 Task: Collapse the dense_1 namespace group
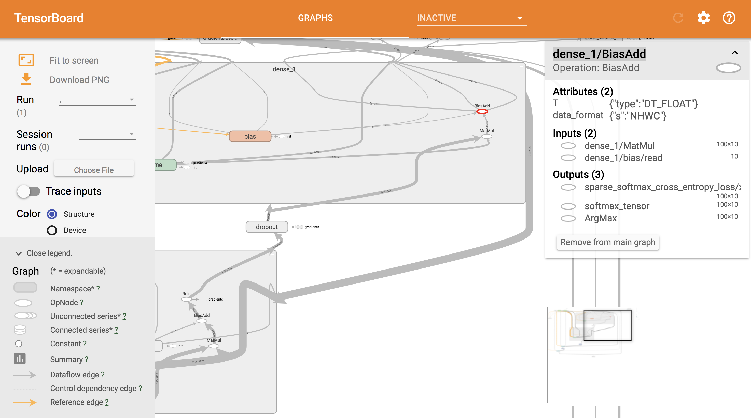521,67
